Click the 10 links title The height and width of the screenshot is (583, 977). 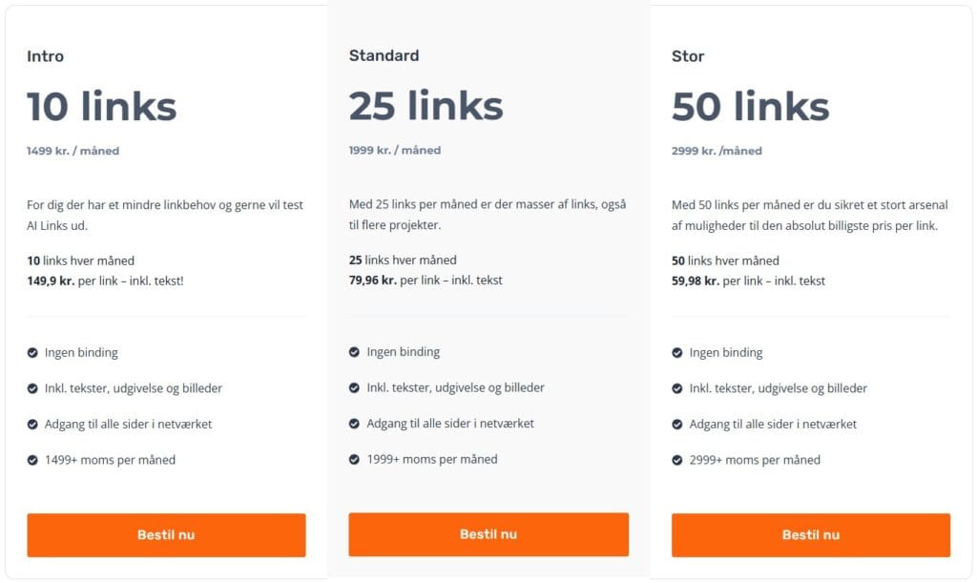[101, 106]
